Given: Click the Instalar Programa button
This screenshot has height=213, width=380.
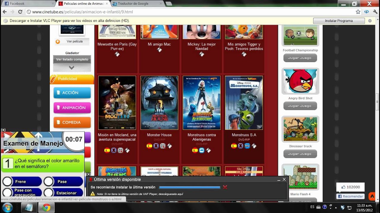Looking at the screenshot, I should (339, 21).
